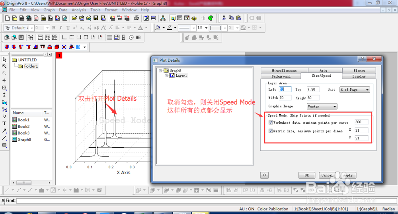Open the font name dropdown (Default: A)
The width and height of the screenshot is (398, 214).
point(32,28)
